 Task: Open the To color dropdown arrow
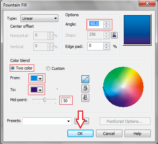[40, 90]
